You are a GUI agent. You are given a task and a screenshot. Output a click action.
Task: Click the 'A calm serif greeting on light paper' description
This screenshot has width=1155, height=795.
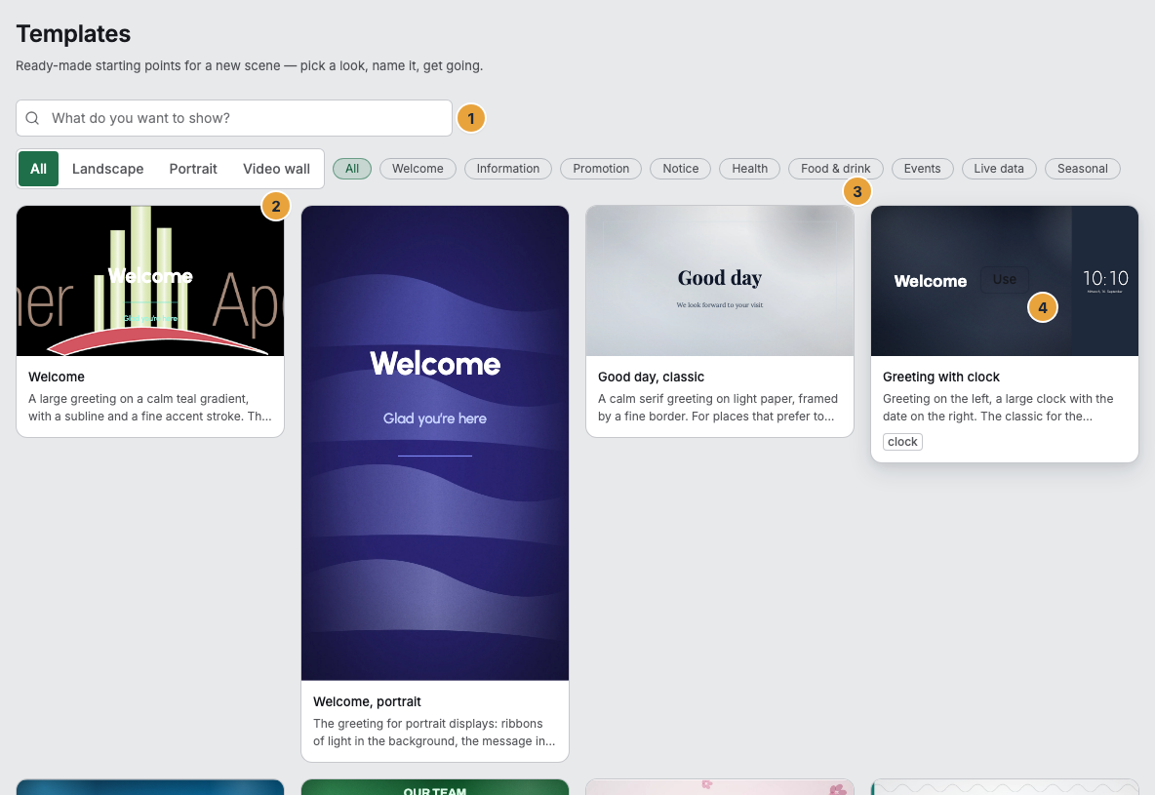click(718, 408)
